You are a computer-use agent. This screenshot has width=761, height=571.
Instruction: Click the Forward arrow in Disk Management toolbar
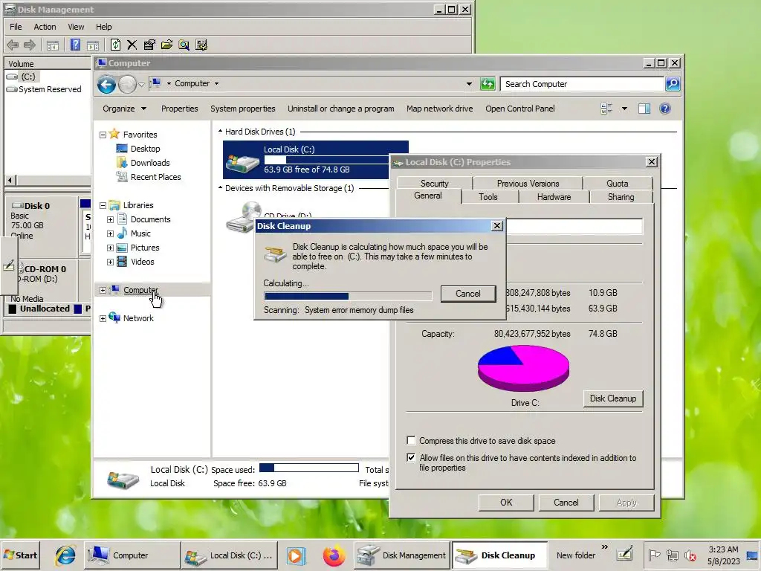(30, 45)
